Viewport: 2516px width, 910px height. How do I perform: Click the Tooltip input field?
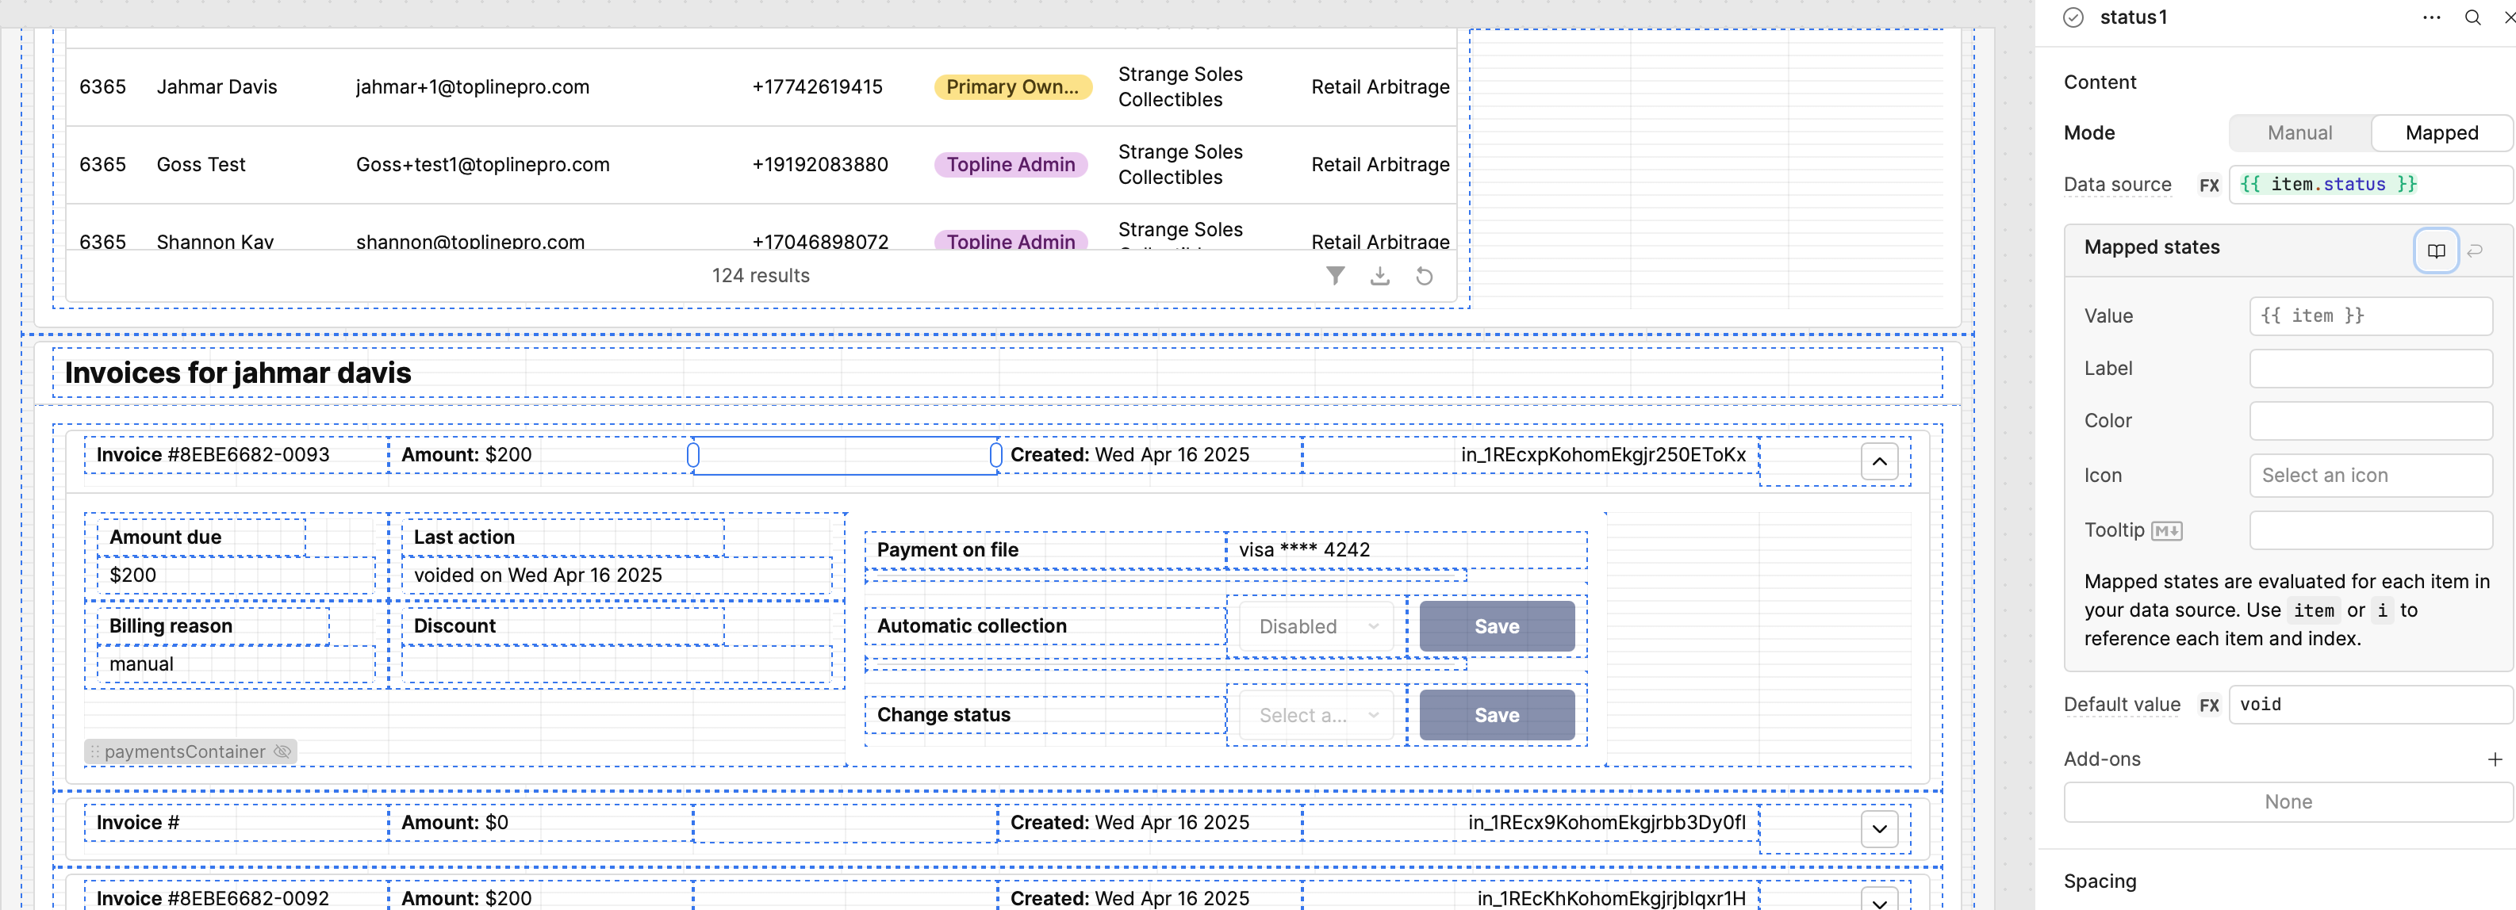(x=2371, y=530)
